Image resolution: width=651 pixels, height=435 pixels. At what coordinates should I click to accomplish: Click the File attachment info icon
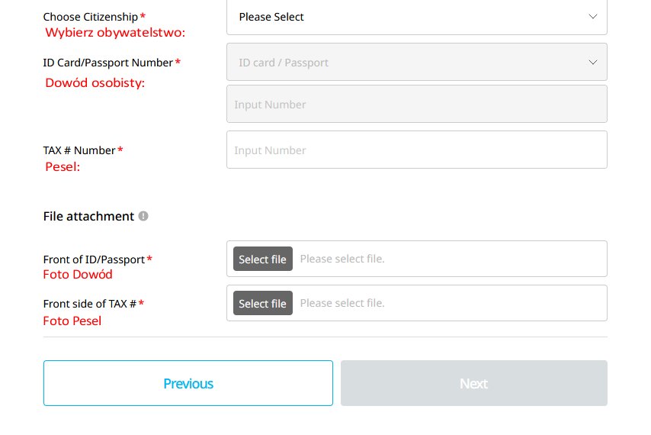point(143,216)
